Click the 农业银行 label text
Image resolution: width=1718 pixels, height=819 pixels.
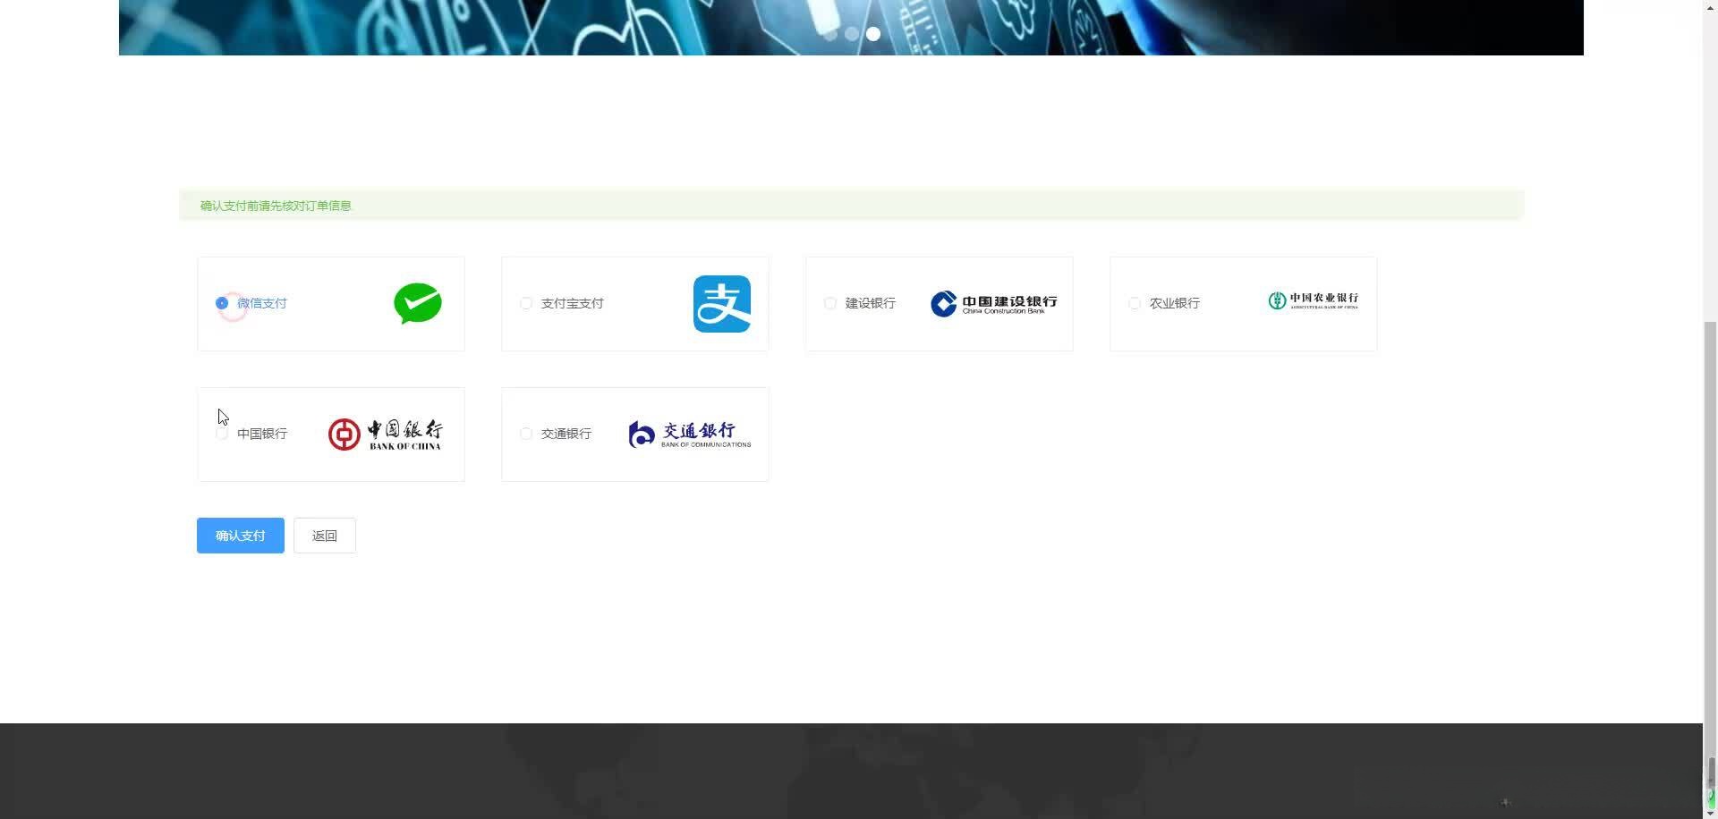pyautogui.click(x=1175, y=303)
